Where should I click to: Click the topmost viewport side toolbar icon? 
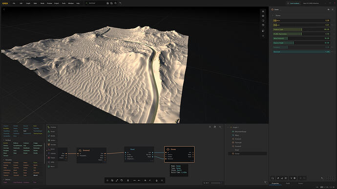[263, 11]
